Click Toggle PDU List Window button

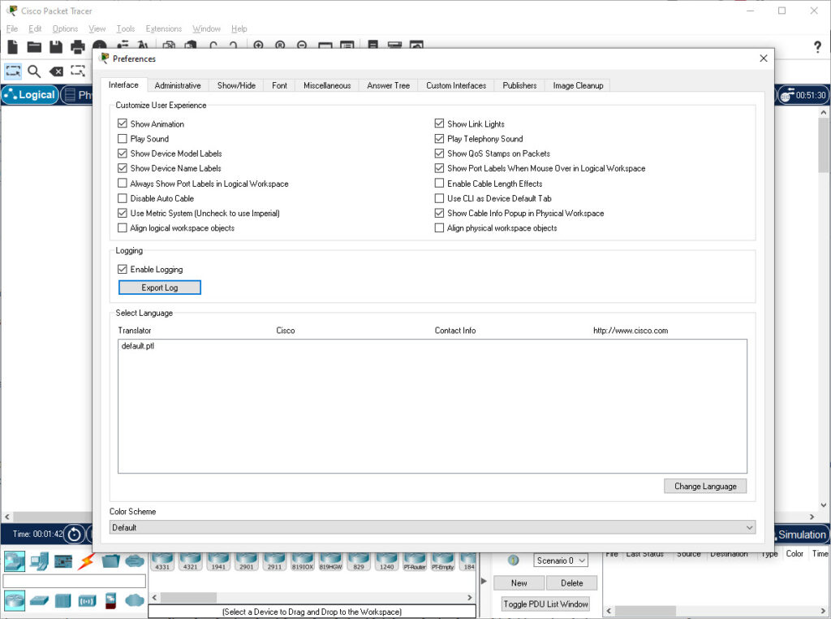pyautogui.click(x=545, y=604)
